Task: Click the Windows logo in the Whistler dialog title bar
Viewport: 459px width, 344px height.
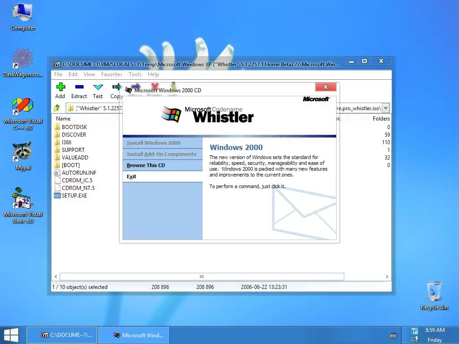Action: coord(129,90)
